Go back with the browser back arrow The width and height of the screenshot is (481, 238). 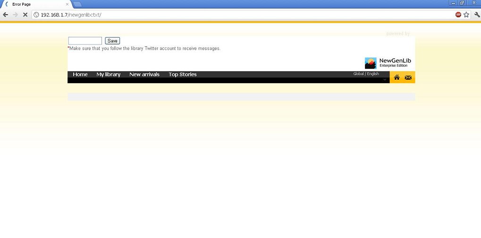[5, 15]
